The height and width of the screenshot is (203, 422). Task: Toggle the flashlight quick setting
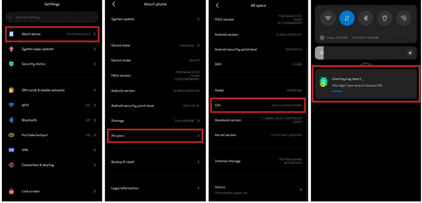385,18
